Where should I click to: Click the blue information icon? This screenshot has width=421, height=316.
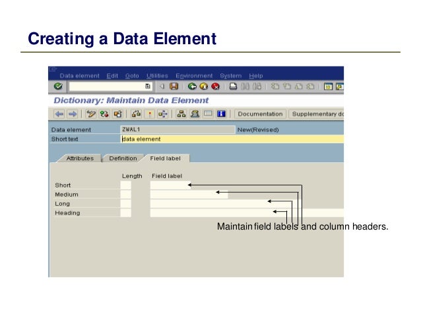[x=221, y=114]
